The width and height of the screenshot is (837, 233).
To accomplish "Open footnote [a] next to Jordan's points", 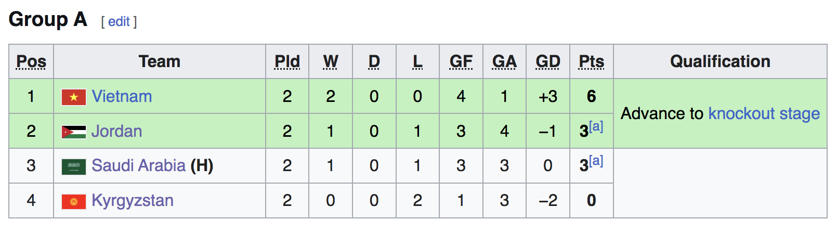I will coord(596,126).
